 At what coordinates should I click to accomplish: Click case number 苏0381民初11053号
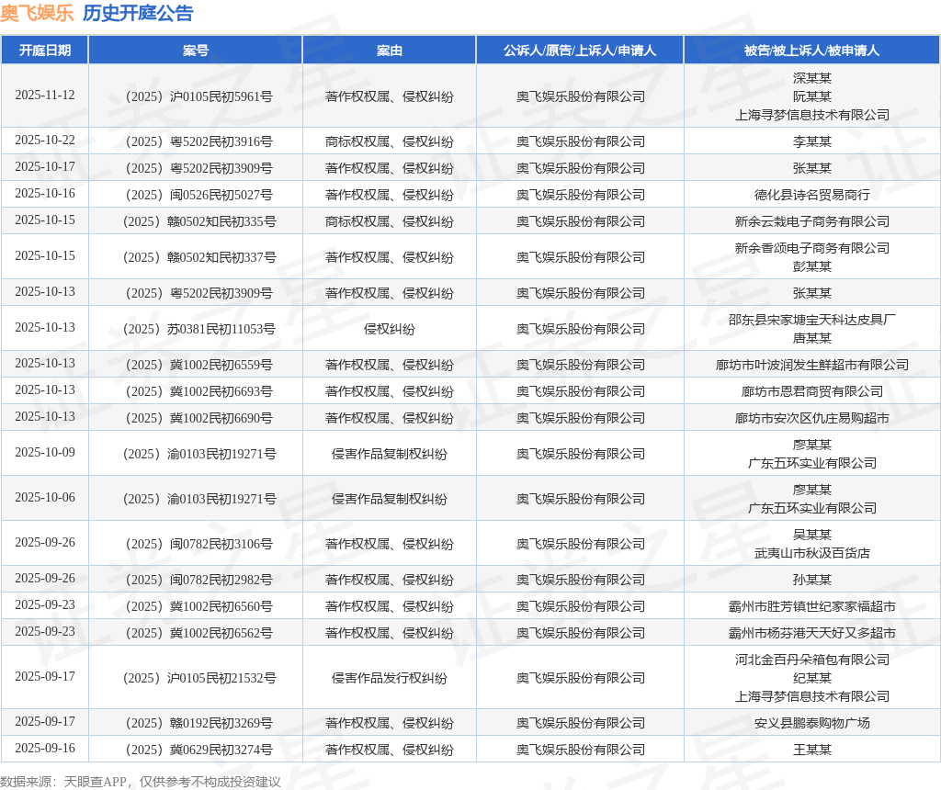pyautogui.click(x=199, y=329)
